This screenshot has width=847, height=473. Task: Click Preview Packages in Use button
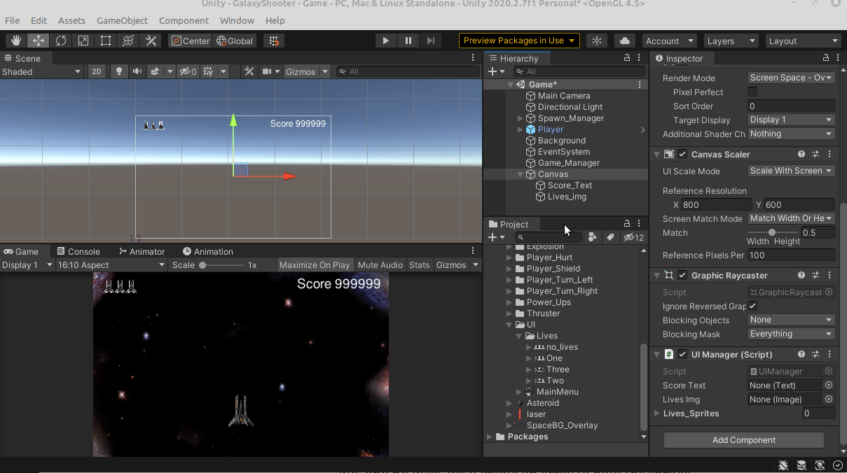[519, 41]
